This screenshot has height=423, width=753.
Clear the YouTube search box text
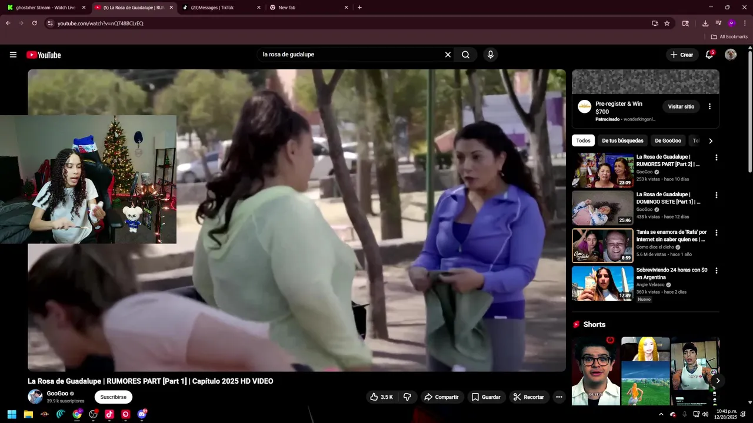tap(448, 55)
